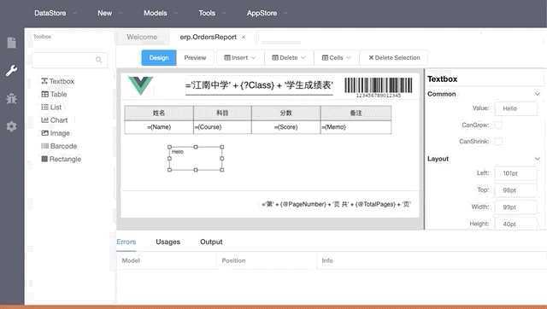Select the =(Course) table cell

click(x=222, y=127)
